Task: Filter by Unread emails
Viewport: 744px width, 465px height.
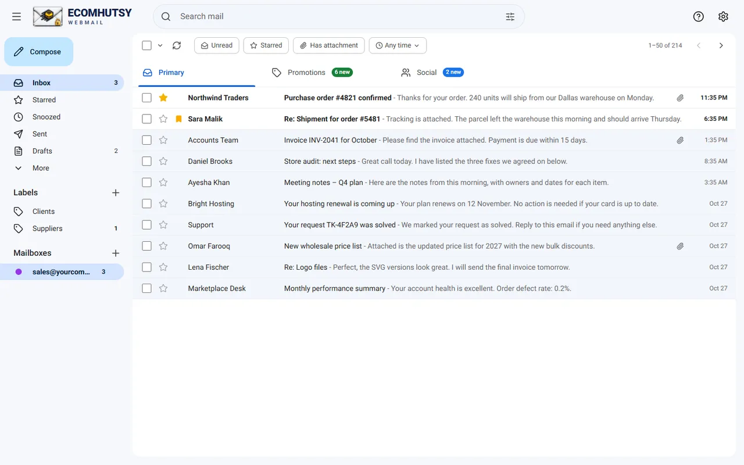Action: [217, 45]
